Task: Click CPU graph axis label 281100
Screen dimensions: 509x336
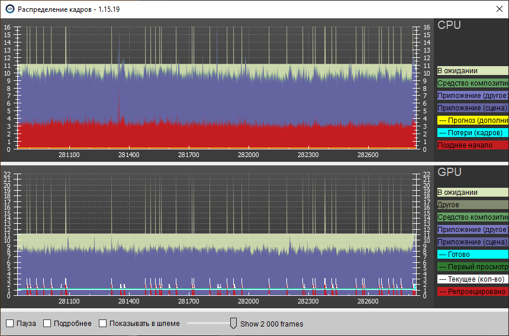Action: [69, 155]
